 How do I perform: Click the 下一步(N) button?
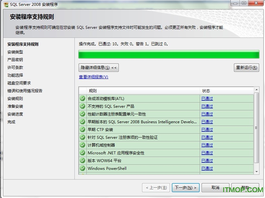click(x=185, y=188)
